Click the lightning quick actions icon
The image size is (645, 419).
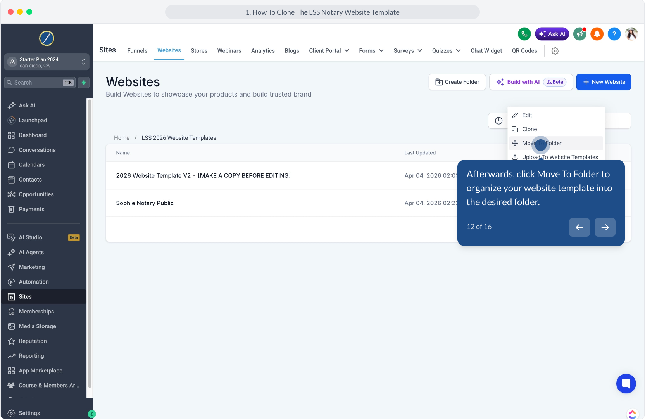pos(84,83)
